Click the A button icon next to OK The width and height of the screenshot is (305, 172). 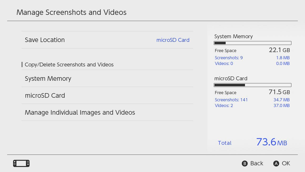click(276, 164)
